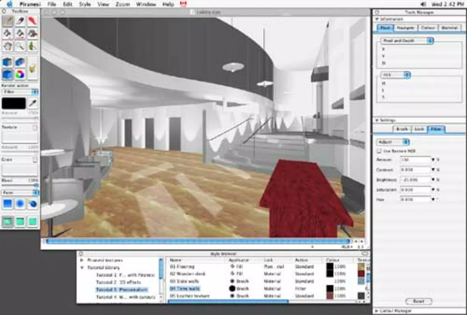Switch to the Lock settings tab
Screen dimensions: 467x315
click(419, 129)
